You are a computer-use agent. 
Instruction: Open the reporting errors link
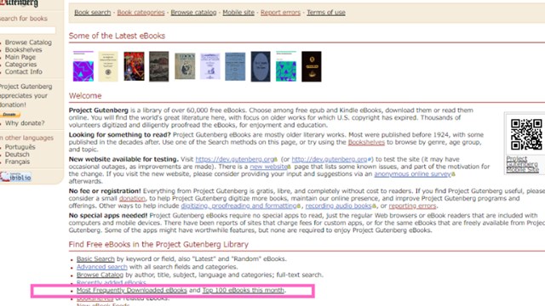412,206
